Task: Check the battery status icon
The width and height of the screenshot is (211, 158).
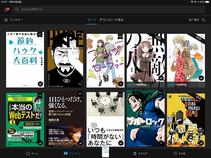Action: tap(208, 2)
